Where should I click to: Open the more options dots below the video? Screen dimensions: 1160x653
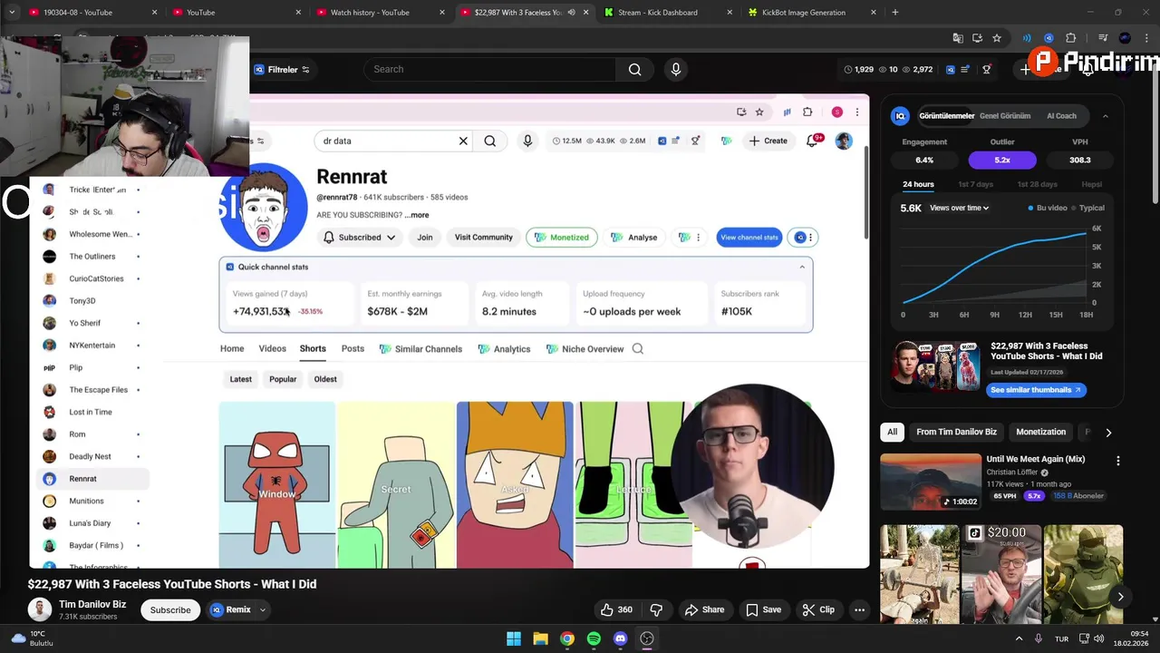point(859,609)
